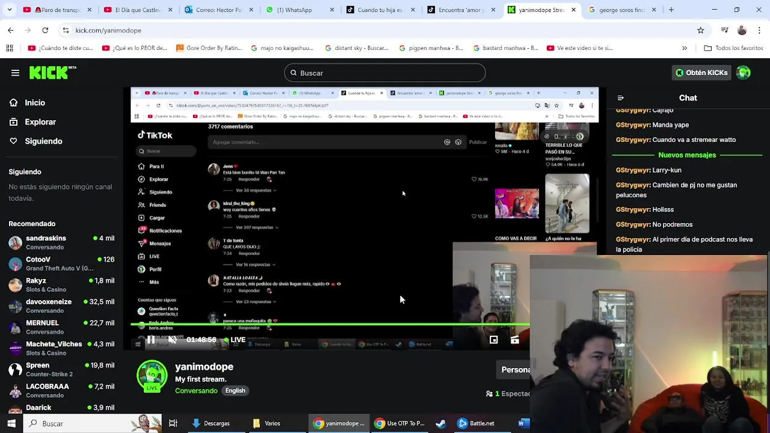Open the Kick hamburger sidebar menu
Screen dimensions: 770x433
(15, 73)
